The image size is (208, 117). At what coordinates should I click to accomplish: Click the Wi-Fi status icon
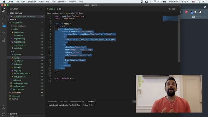155,2
